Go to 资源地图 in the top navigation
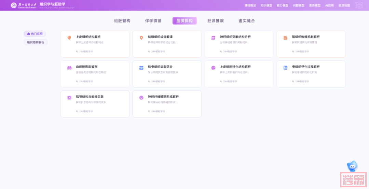Image resolution: width=369 pixels, height=189 pixels. tap(344, 5)
